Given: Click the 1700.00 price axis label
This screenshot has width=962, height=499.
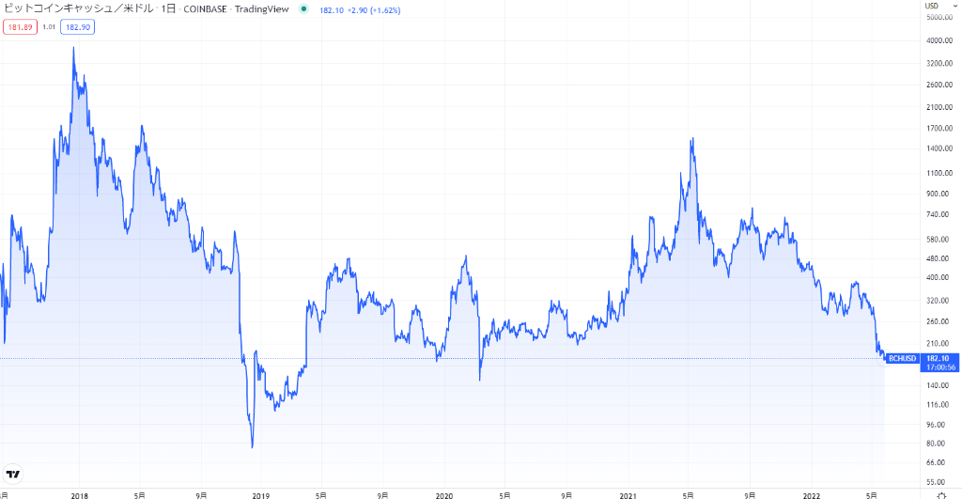Looking at the screenshot, I should click(x=939, y=129).
